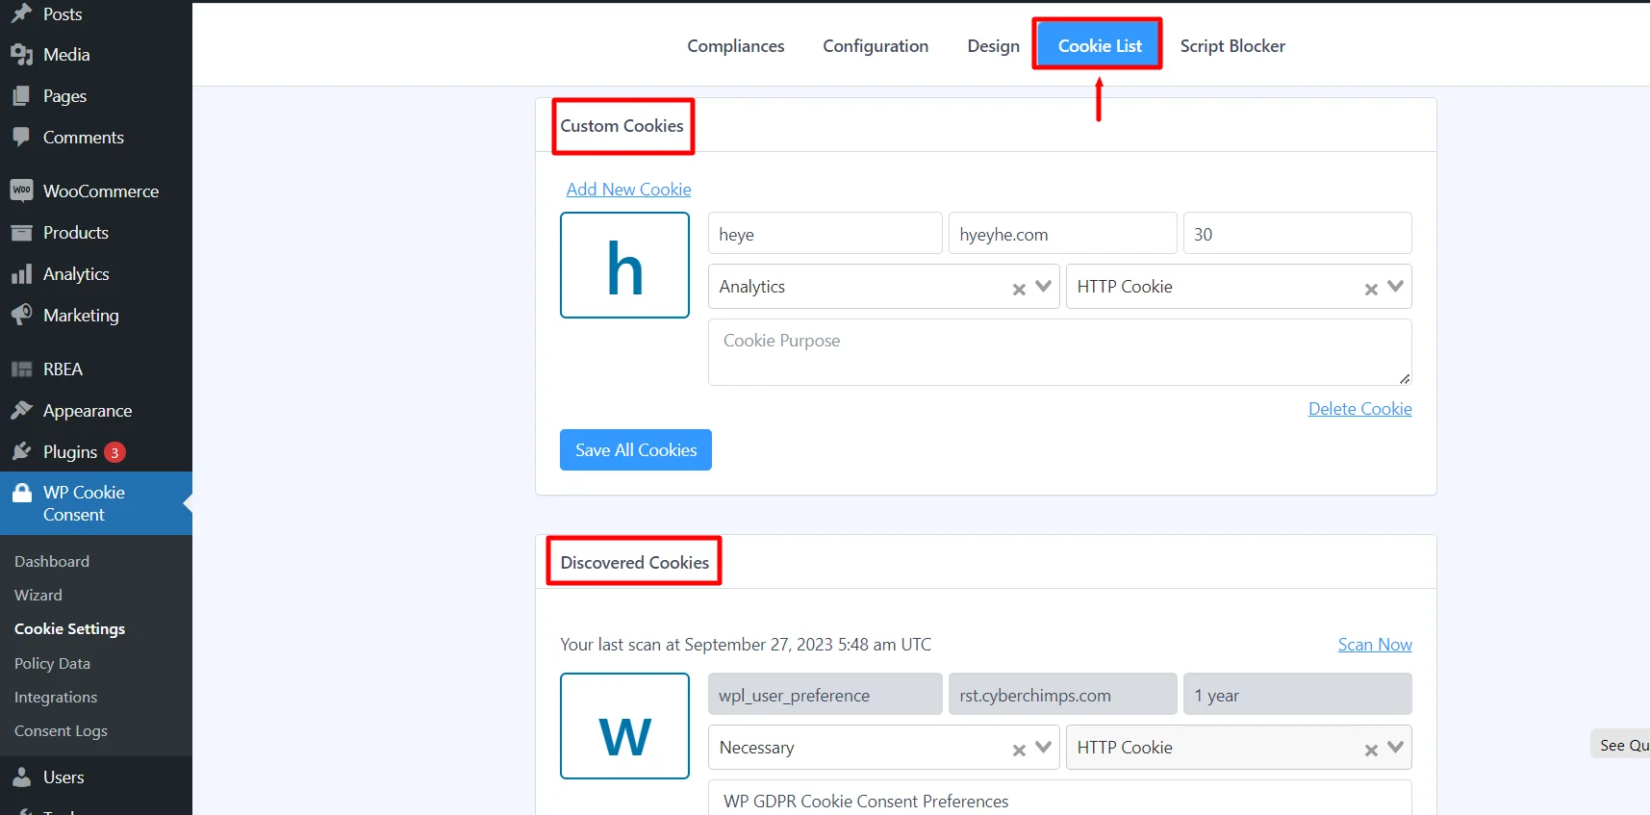Click Save All Cookies button
The height and width of the screenshot is (815, 1650).
pyautogui.click(x=635, y=450)
